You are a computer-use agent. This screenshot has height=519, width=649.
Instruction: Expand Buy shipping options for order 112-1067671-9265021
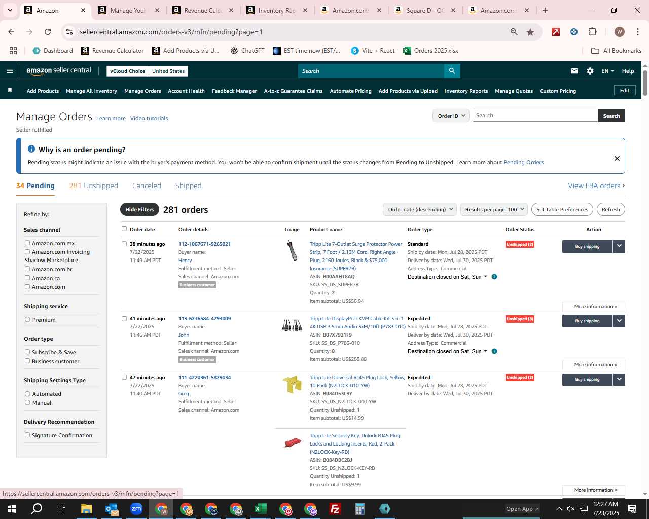(619, 246)
